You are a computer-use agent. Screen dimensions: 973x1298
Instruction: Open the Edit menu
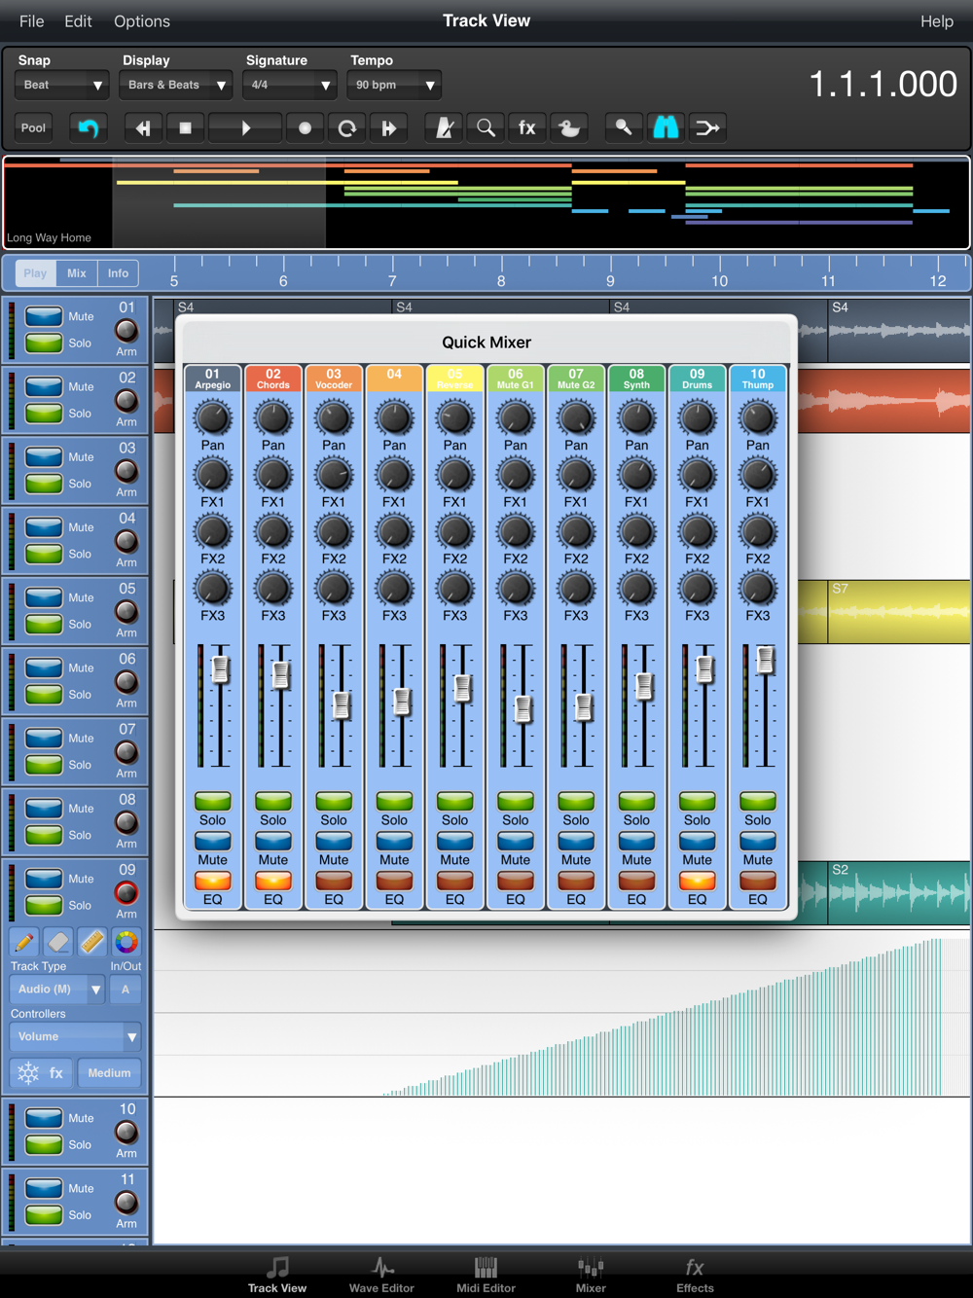[78, 21]
